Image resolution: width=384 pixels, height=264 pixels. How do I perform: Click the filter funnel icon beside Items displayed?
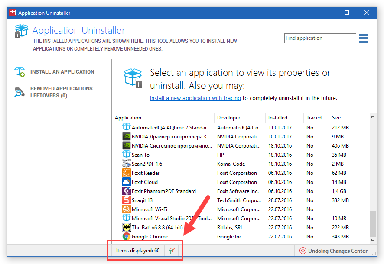click(172, 250)
